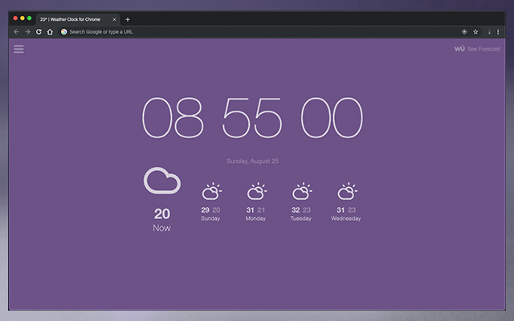Click the Weather Underground logo icon
The height and width of the screenshot is (321, 514).
[459, 49]
